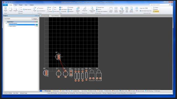Place a String
The width and height of the screenshot is (177, 99).
click(x=50, y=12)
